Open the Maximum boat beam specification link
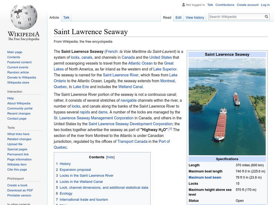The image size is (274, 205). point(205,177)
